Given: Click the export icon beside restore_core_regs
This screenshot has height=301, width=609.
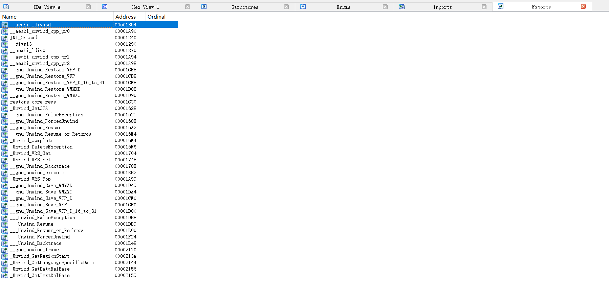Looking at the screenshot, I should [5, 102].
